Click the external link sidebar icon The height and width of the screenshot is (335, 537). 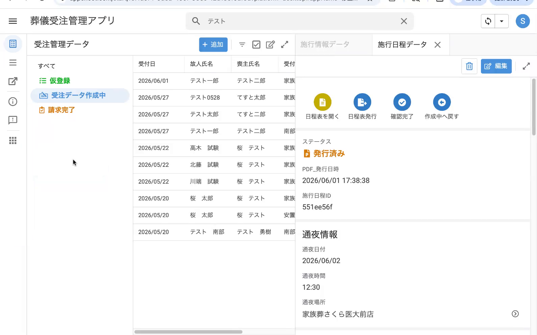click(x=13, y=81)
